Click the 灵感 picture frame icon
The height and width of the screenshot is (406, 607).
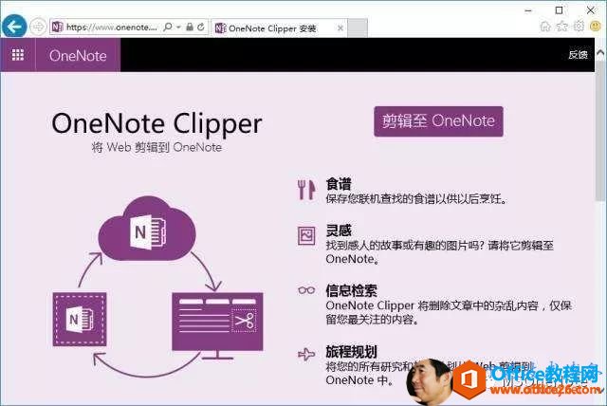coord(306,235)
